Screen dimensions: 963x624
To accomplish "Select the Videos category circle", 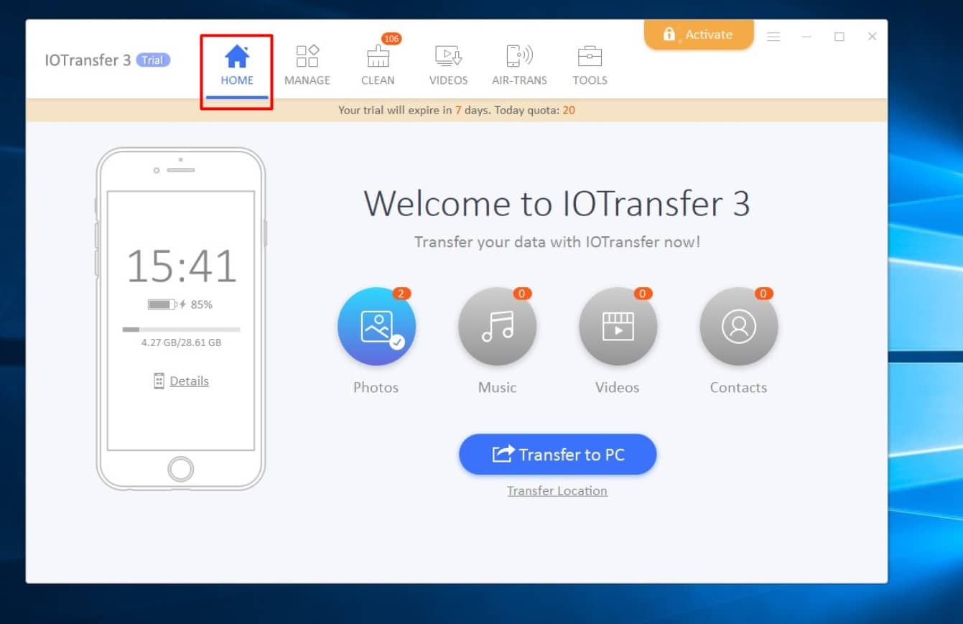I will [x=618, y=327].
